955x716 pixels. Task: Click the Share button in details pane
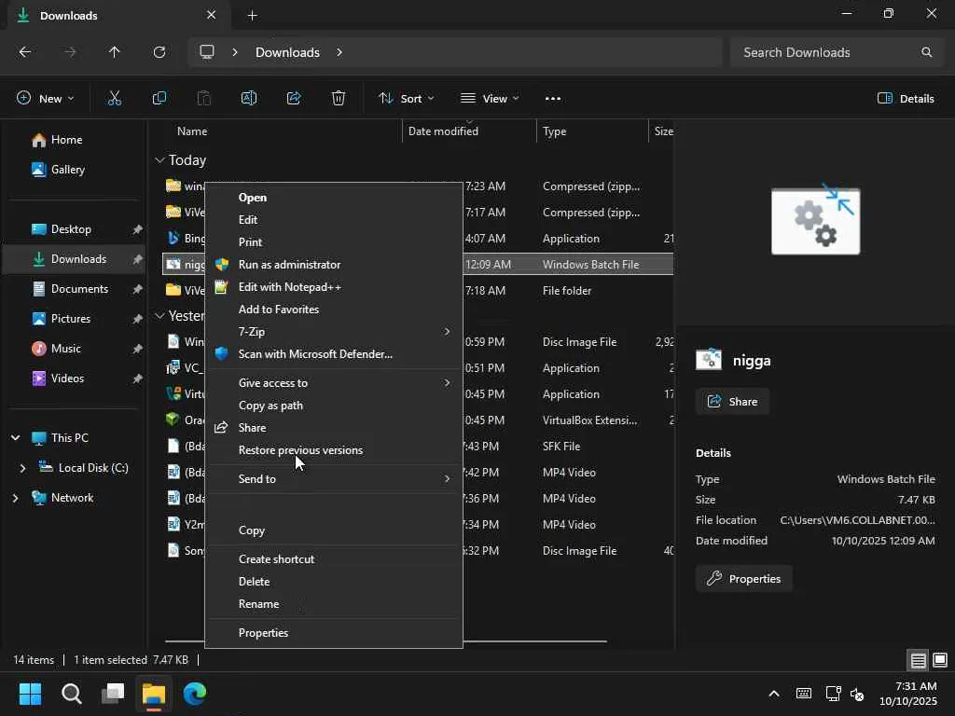732,402
